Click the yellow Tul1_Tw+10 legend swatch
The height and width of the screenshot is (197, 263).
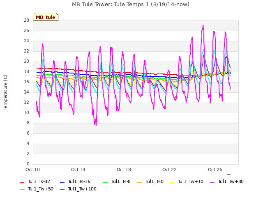[x=172, y=182]
